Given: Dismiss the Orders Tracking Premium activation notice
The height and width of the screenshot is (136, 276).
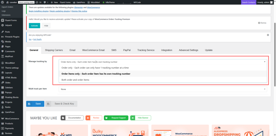Looking at the screenshot, I should click(x=262, y=23).
